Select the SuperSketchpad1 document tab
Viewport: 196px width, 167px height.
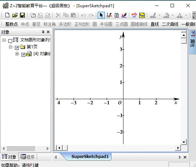pos(90,156)
